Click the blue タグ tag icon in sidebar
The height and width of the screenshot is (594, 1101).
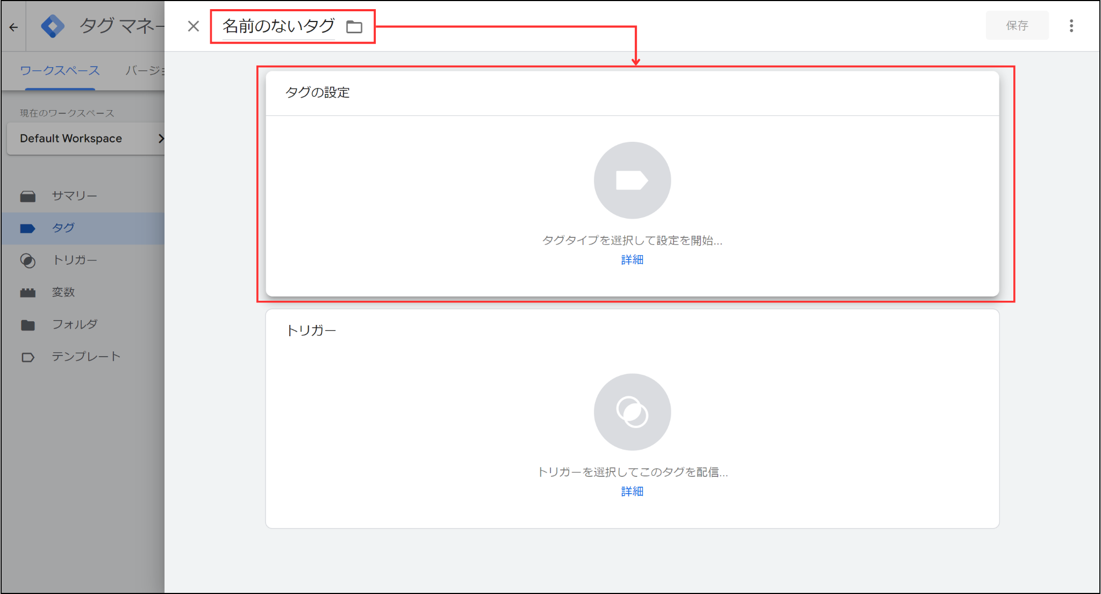pos(28,229)
